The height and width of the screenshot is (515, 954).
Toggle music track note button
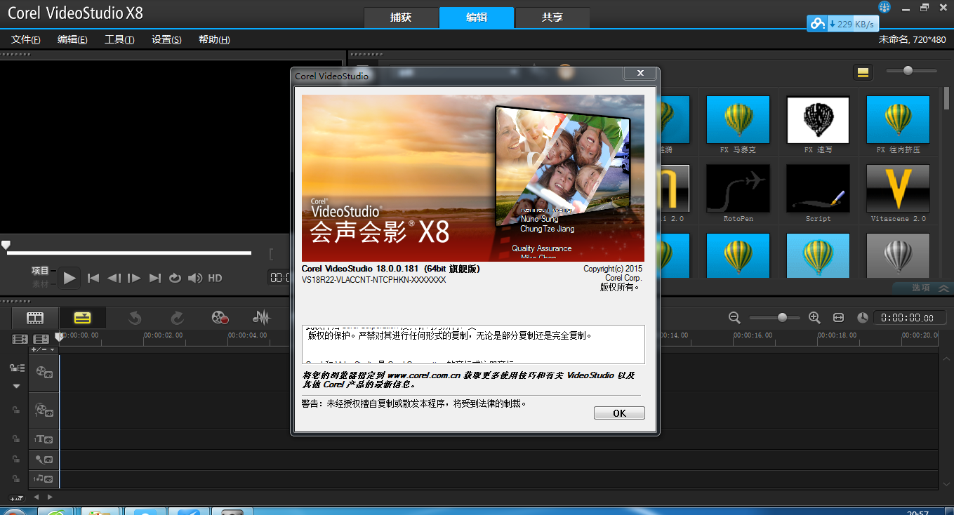[44, 479]
